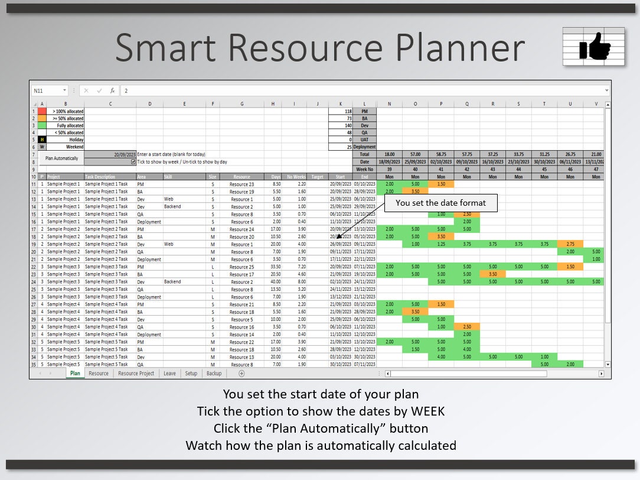The image size is (640, 480).
Task: Open the Name Box dropdown
Action: [x=65, y=90]
